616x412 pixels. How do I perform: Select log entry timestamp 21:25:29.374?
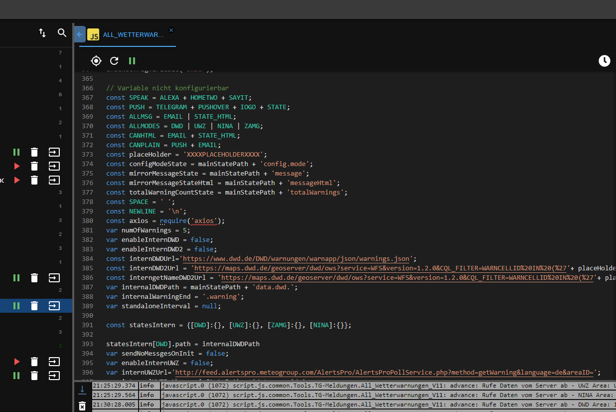(114, 386)
